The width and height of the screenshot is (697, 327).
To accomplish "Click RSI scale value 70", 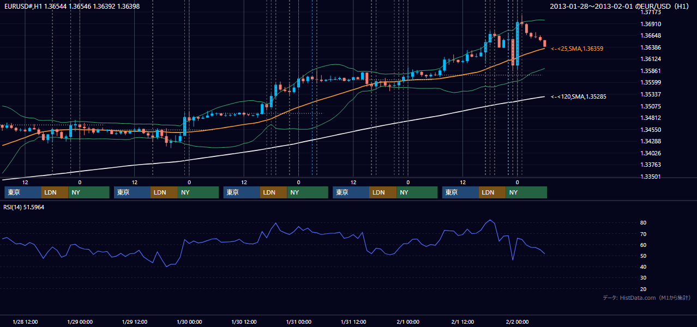I will tap(644, 234).
